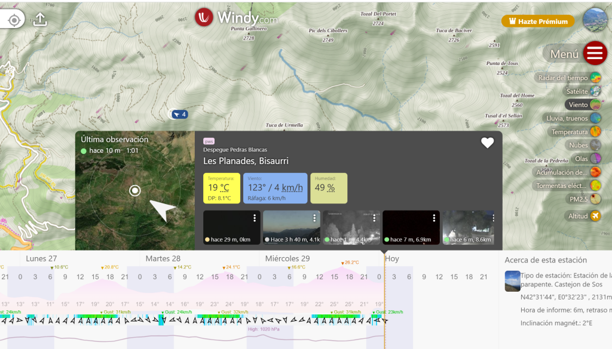This screenshot has width=612, height=349.
Task: Open webcam thumbnail hace 6 m, 8.6km
Action: pyautogui.click(x=469, y=227)
